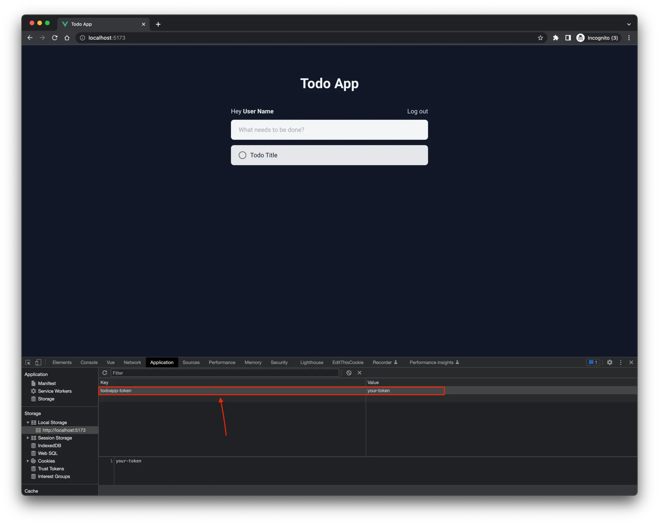The width and height of the screenshot is (659, 524).
Task: Expand the Session Storage tree node
Action: click(x=28, y=438)
